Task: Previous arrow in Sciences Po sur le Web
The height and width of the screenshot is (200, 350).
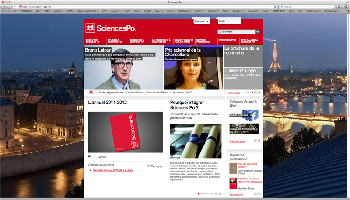Action: click(x=255, y=141)
